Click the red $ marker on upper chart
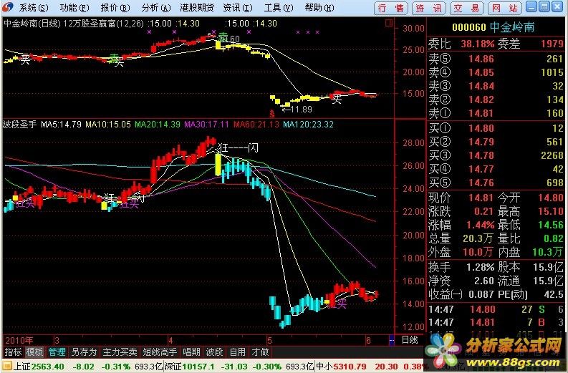 (x=271, y=113)
